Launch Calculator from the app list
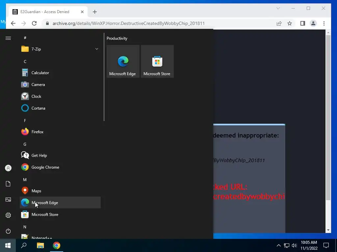 point(60,73)
